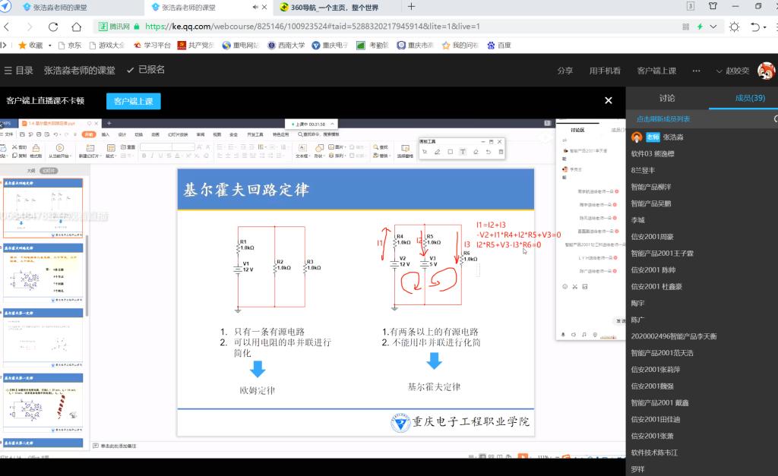
Task: Open the 360导航 browser tab
Action: pos(328,8)
